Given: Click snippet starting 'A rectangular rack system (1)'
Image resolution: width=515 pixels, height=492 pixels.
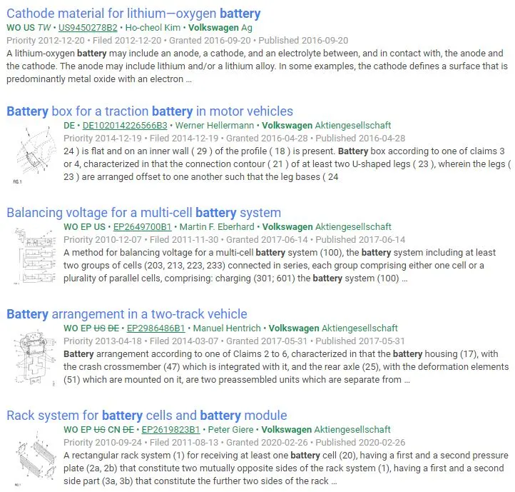Looking at the screenshot, I should [x=286, y=468].
